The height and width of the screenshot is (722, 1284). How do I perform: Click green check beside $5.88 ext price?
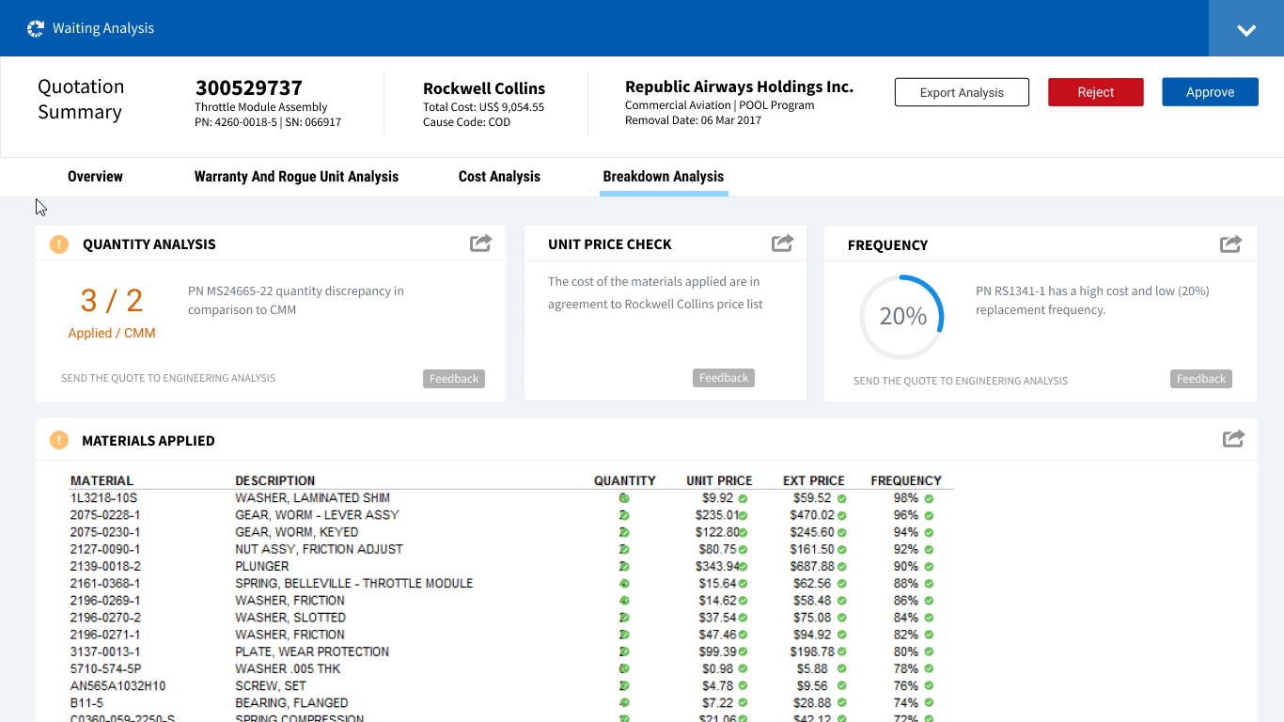(842, 669)
